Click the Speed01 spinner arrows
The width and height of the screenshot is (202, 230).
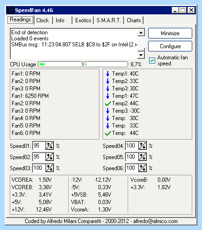click(50, 146)
